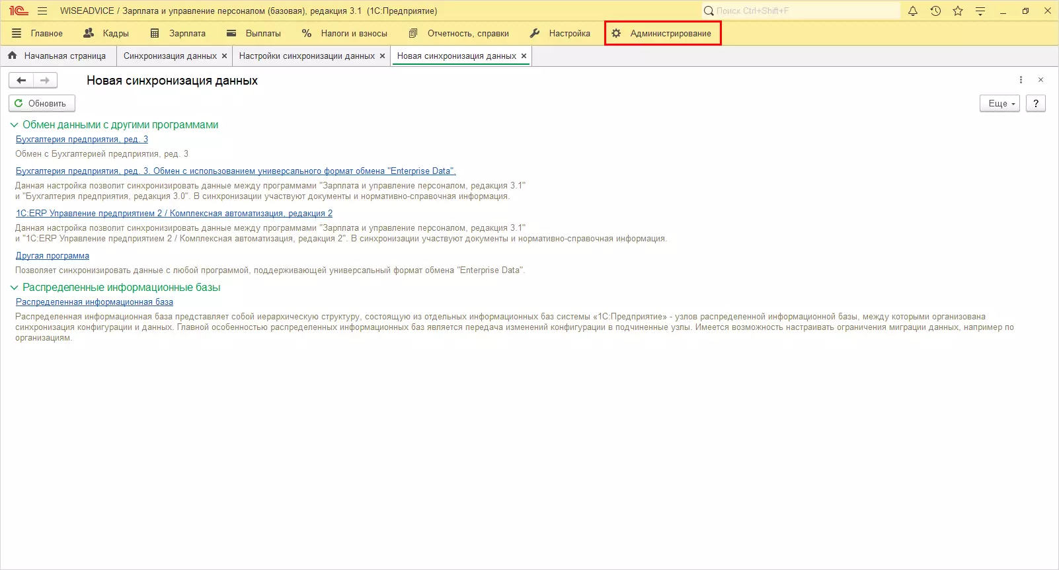
Task: Switch to the Начальная страница tab
Action: click(58, 56)
